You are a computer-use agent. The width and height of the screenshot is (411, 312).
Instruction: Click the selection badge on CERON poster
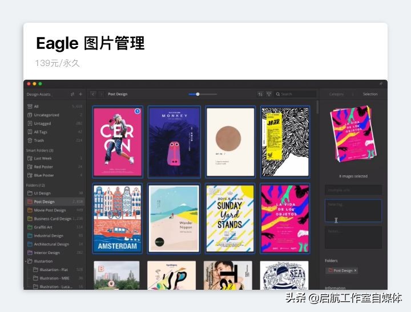pos(138,112)
